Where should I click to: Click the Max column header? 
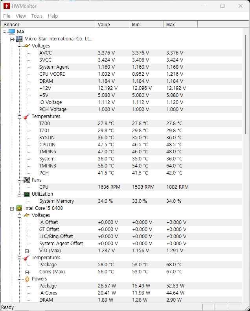pyautogui.click(x=180, y=24)
